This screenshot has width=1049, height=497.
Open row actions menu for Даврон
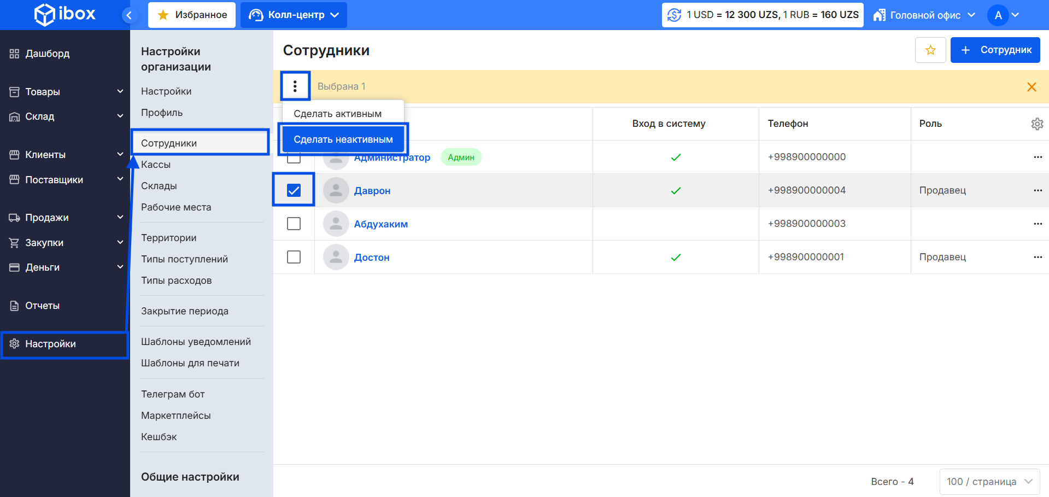pos(1038,190)
